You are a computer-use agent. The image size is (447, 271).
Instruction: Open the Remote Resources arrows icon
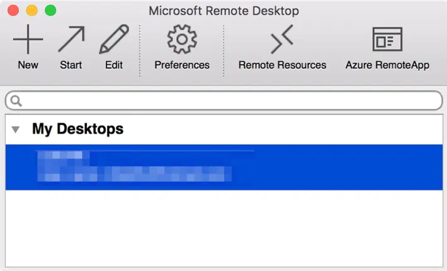click(282, 39)
